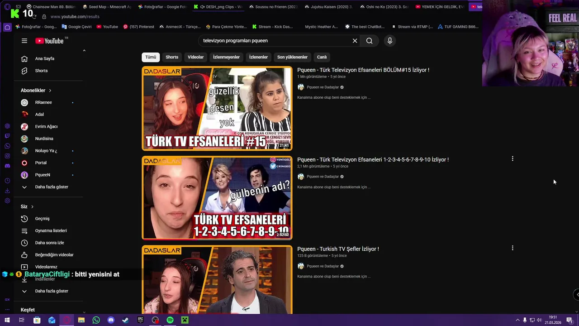Switch to Chainsaw Man 89. Bölüm tab
This screenshot has width=579, height=326.
51,7
